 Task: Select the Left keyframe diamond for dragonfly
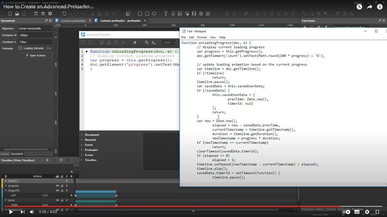tap(71, 195)
